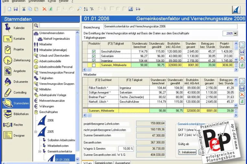Image resolution: width=247 pixels, height=164 pixels.
Task: Select Mitarbeiterkosten under 2005
Action: [58, 146]
